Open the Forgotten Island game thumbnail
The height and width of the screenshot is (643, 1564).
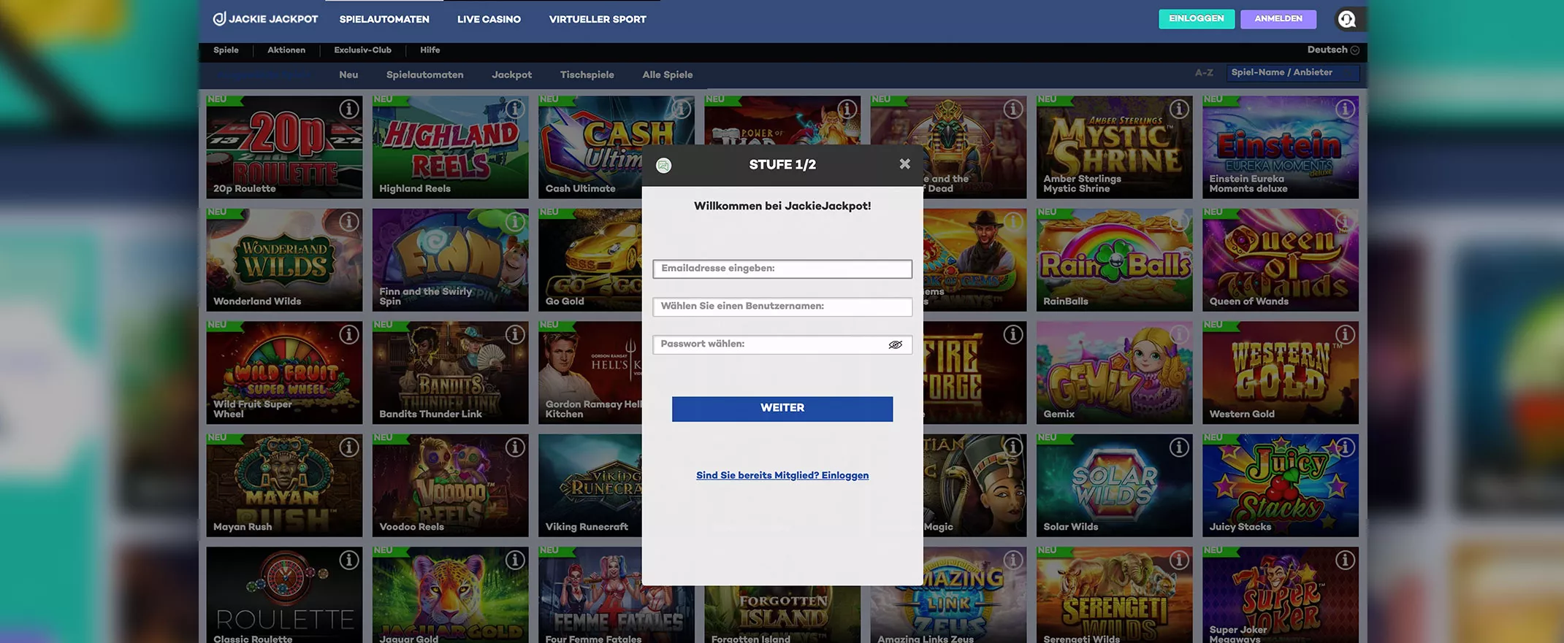click(x=782, y=614)
